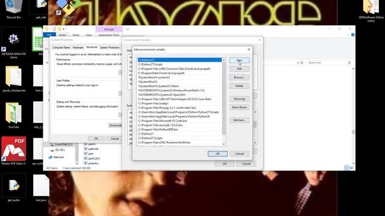The height and width of the screenshot is (216, 385).
Task: Click New in Edit environment variable dialog
Action: (x=239, y=60)
